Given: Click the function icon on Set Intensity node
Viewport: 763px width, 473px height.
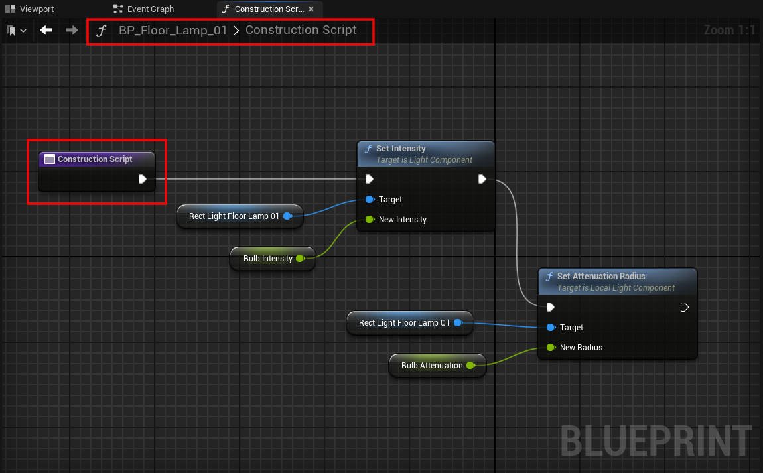Looking at the screenshot, I should tap(368, 149).
